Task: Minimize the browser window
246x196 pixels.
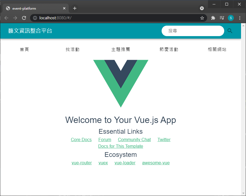Action: pyautogui.click(x=214, y=4)
